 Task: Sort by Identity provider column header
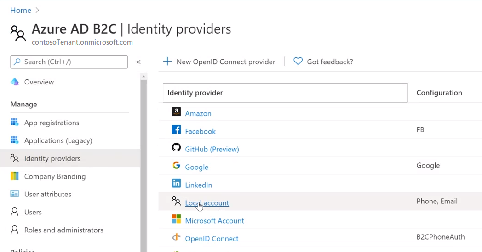[x=285, y=93]
